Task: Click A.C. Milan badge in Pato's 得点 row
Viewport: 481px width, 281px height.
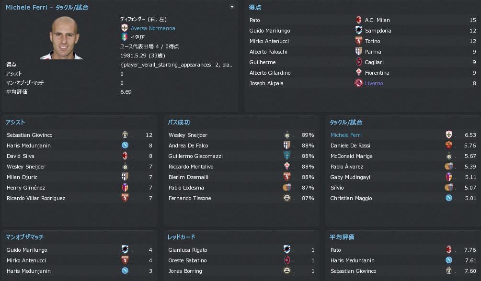Action: pyautogui.click(x=358, y=20)
